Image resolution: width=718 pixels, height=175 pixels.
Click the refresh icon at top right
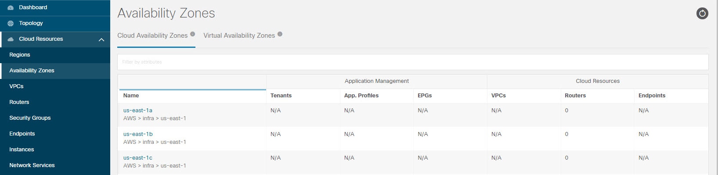[x=702, y=14]
